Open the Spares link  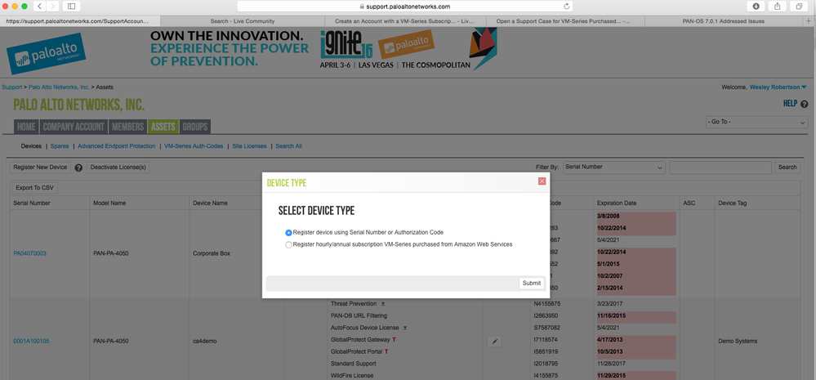pos(60,146)
